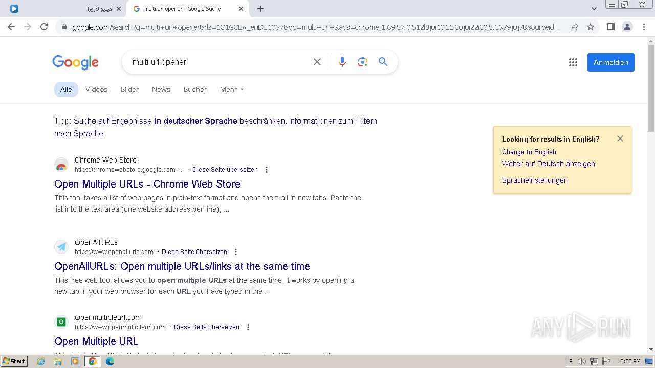This screenshot has width=655, height=368.
Task: Click the Openmultipleurl.com site favicon
Action: 61,322
